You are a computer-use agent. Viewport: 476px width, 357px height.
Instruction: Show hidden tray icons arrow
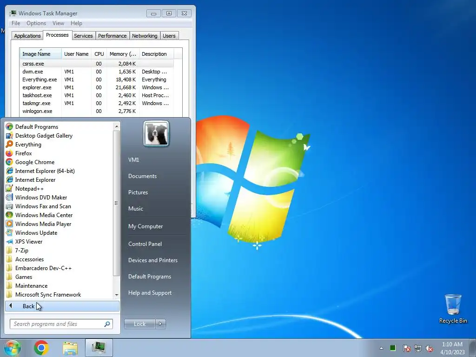[381, 348]
